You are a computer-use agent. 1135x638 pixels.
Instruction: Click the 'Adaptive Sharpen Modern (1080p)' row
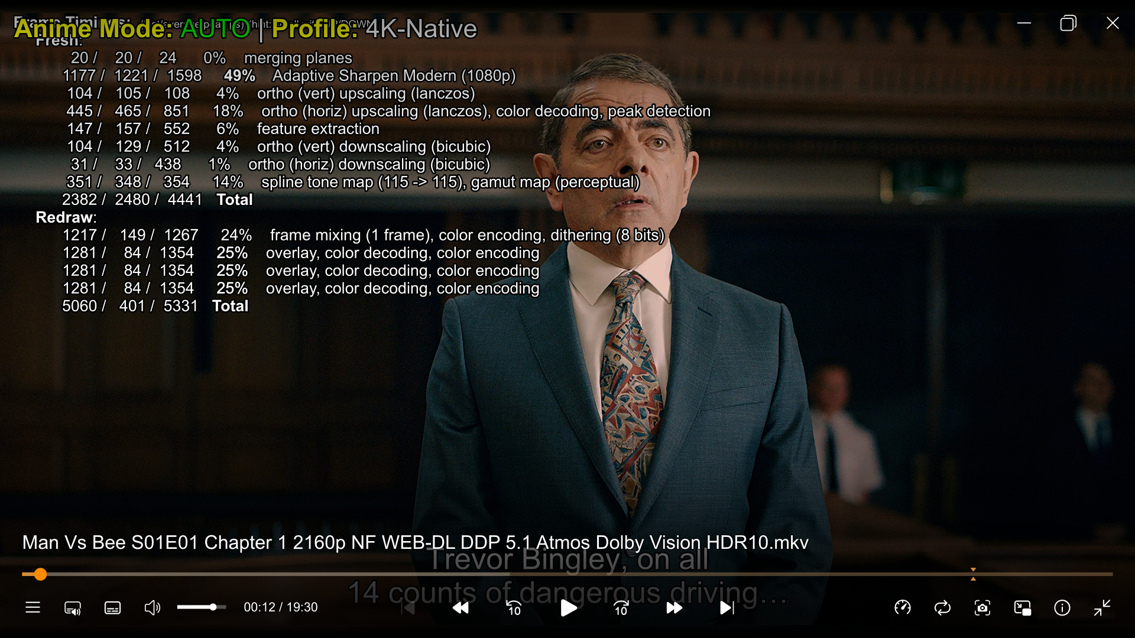[289, 76]
